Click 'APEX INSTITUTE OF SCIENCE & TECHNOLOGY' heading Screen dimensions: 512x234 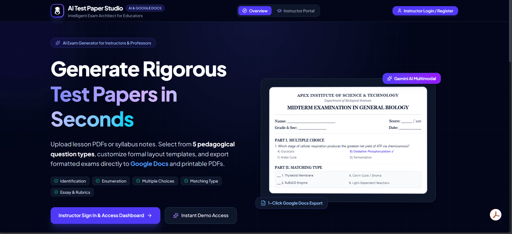pyautogui.click(x=348, y=95)
